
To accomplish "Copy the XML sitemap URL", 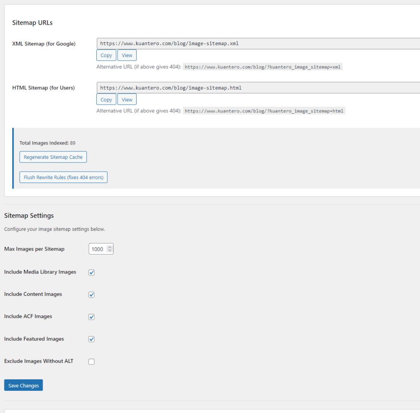I will (106, 55).
